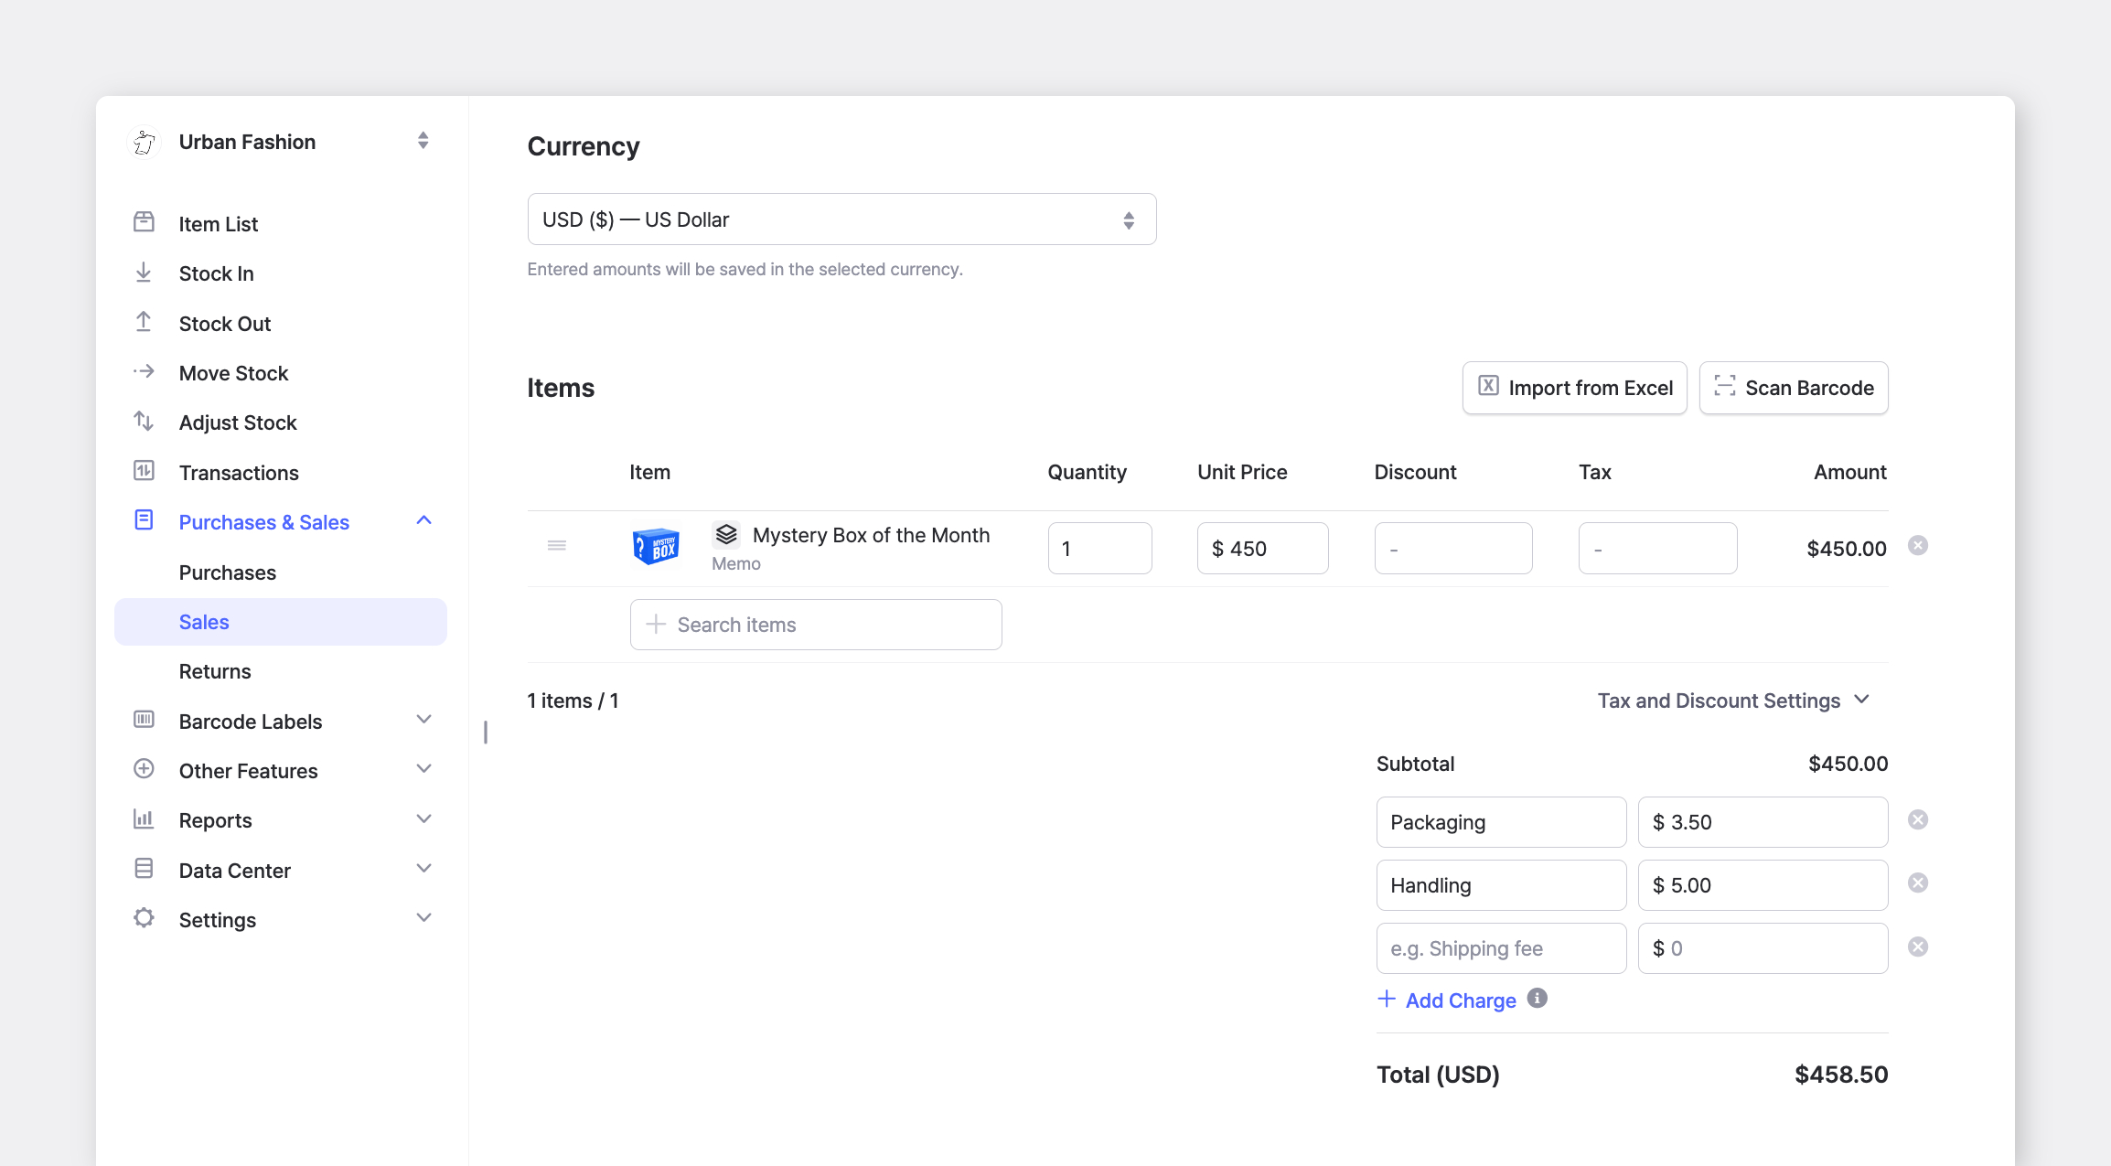Click the Adjust Stock up-down arrows icon

(x=144, y=422)
